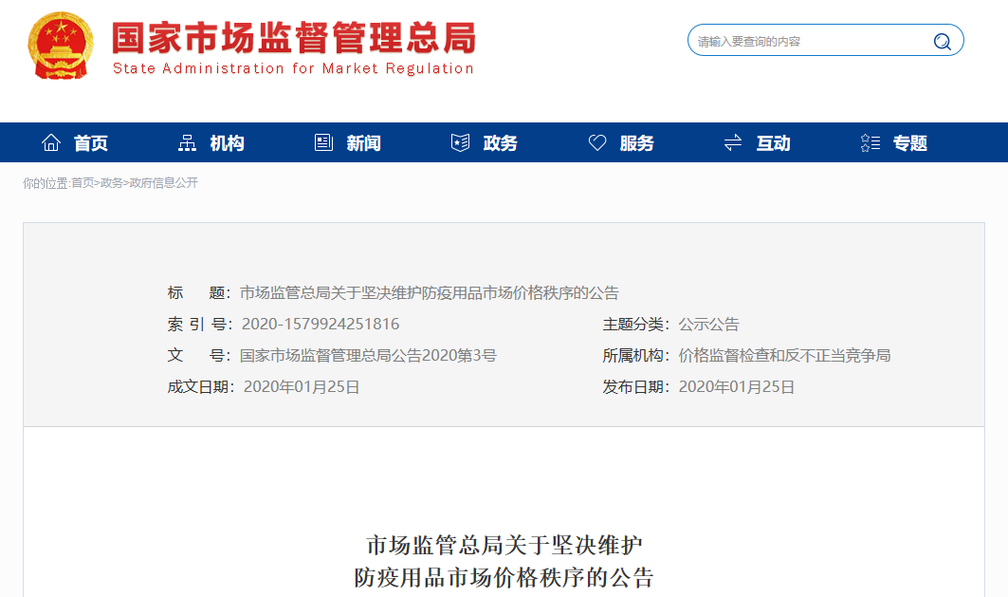Go to the 新闻 section

tap(364, 143)
